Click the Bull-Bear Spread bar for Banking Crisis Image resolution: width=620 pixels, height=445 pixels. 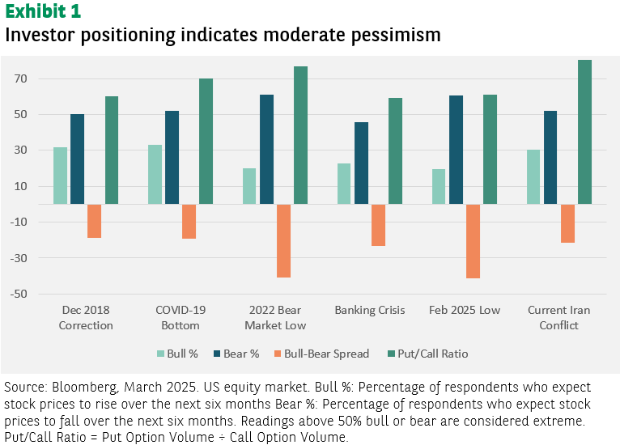379,225
